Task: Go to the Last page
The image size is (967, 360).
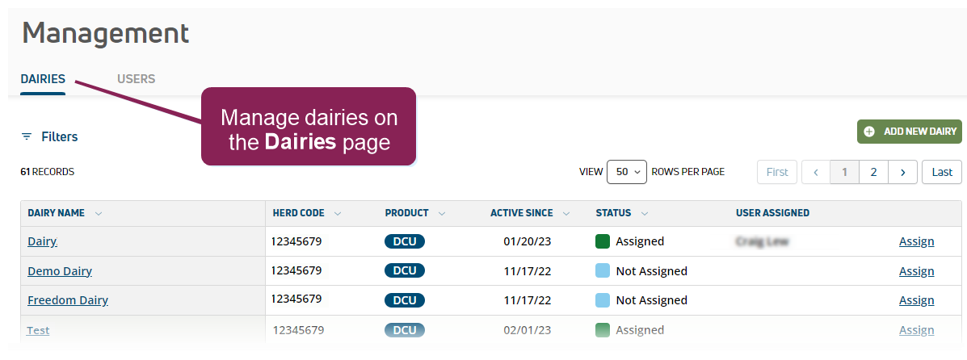Action: (942, 172)
